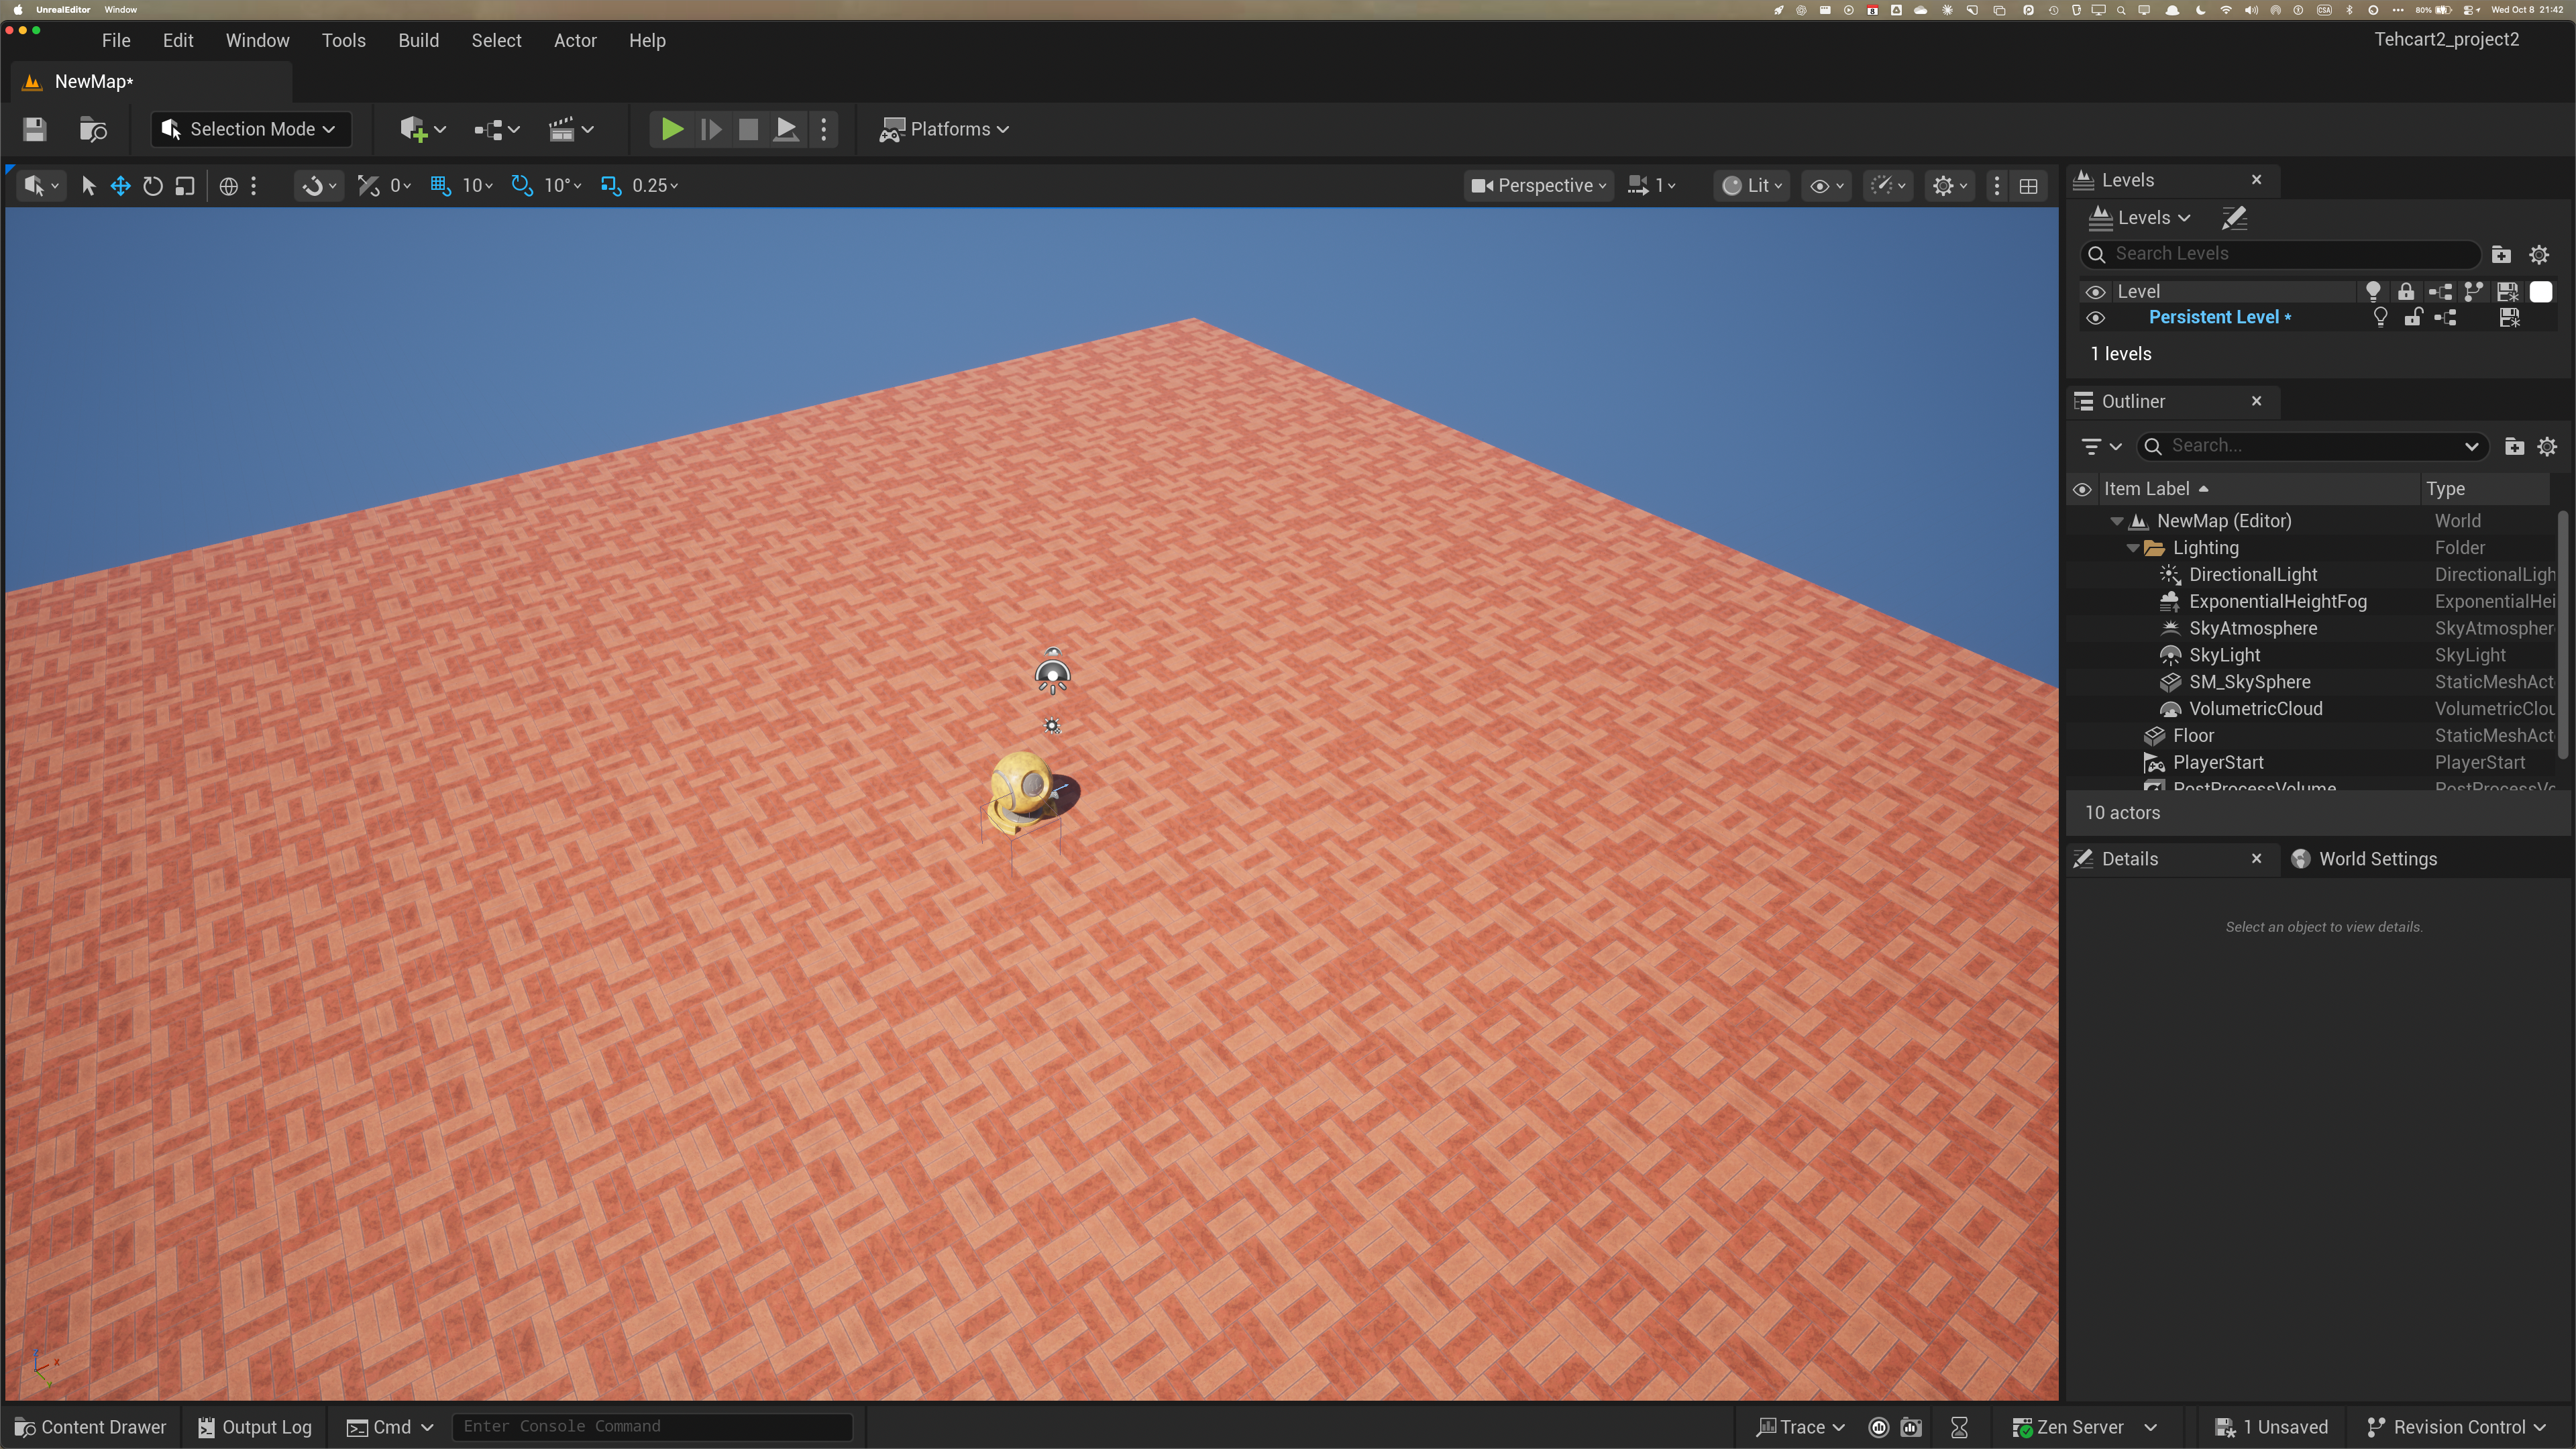Click the hourglass icon in status bar
The image size is (2576, 1449).
(1960, 1427)
